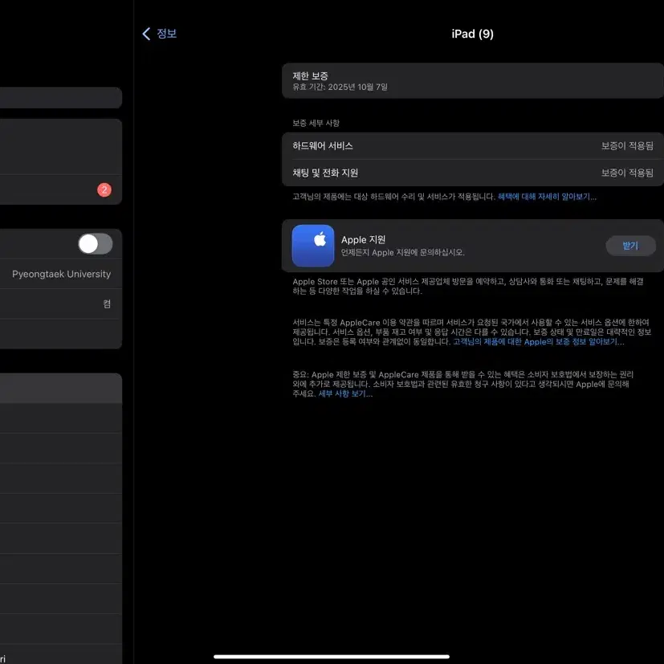Click Apple 지원 app title text

363,240
